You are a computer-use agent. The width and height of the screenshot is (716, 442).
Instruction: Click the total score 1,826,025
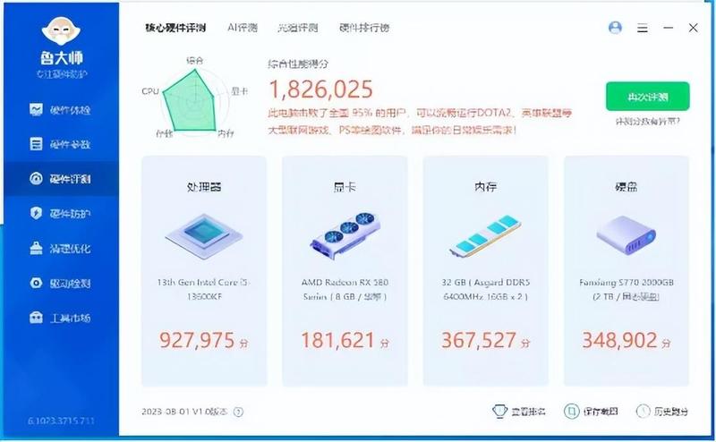click(321, 89)
